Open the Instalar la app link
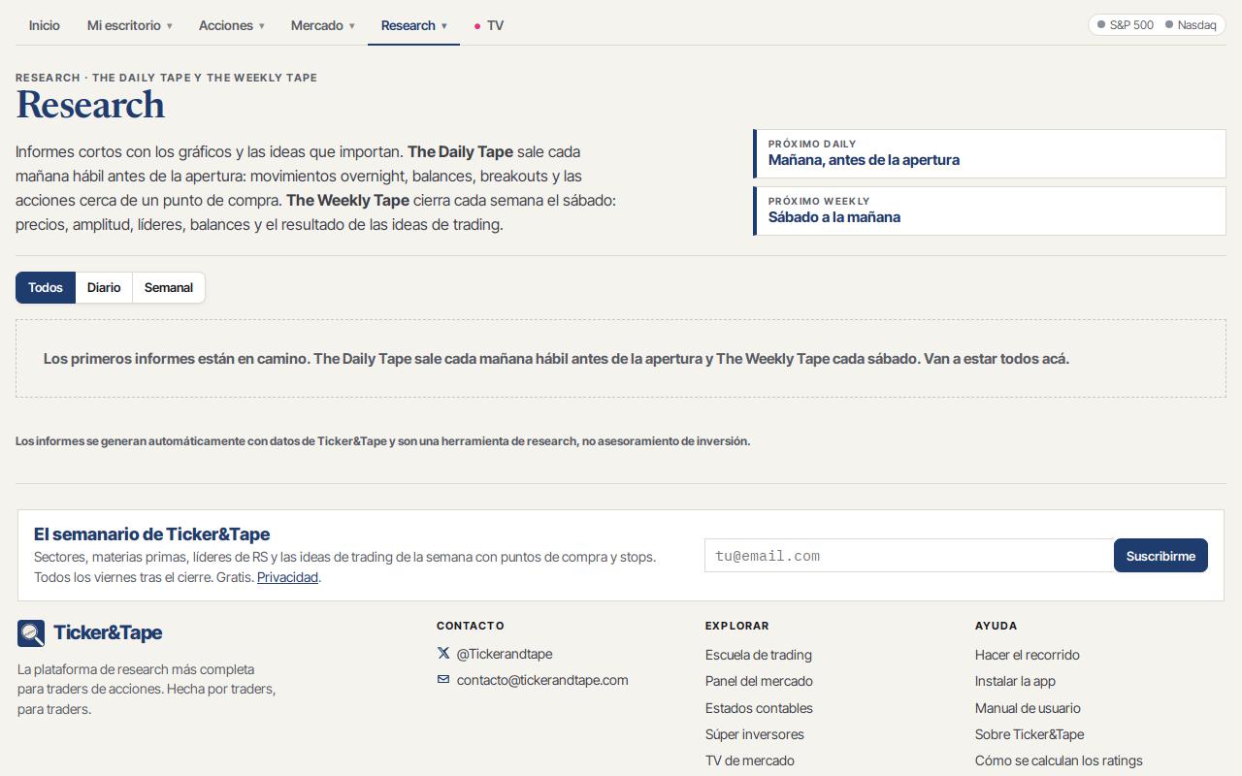Image resolution: width=1242 pixels, height=776 pixels. (1015, 681)
